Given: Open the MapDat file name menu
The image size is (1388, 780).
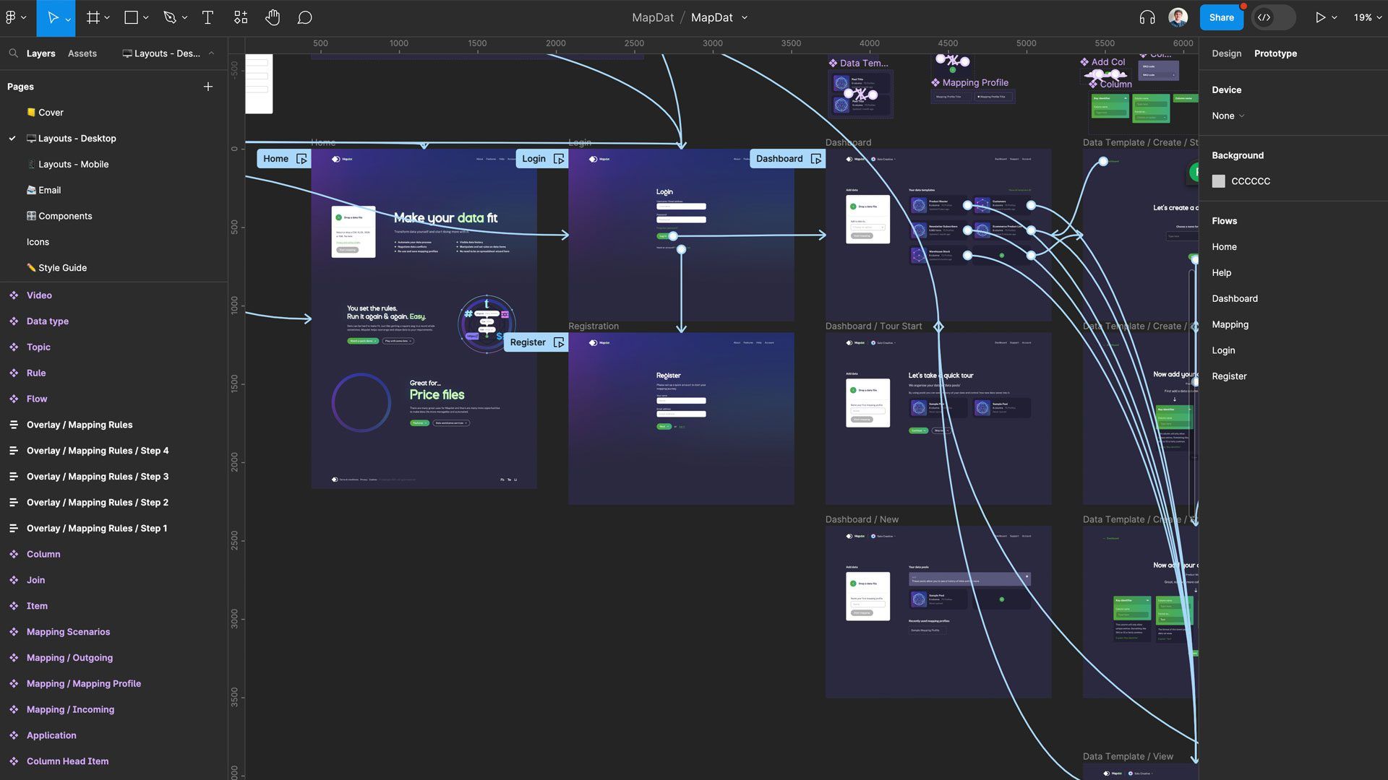Looking at the screenshot, I should coord(745,17).
